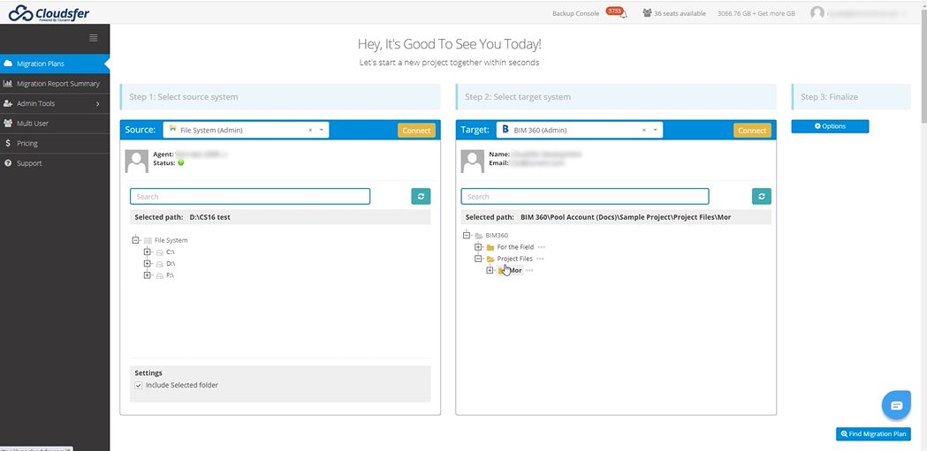The width and height of the screenshot is (927, 451).
Task: Open the Options button in Step 3
Action: point(830,126)
